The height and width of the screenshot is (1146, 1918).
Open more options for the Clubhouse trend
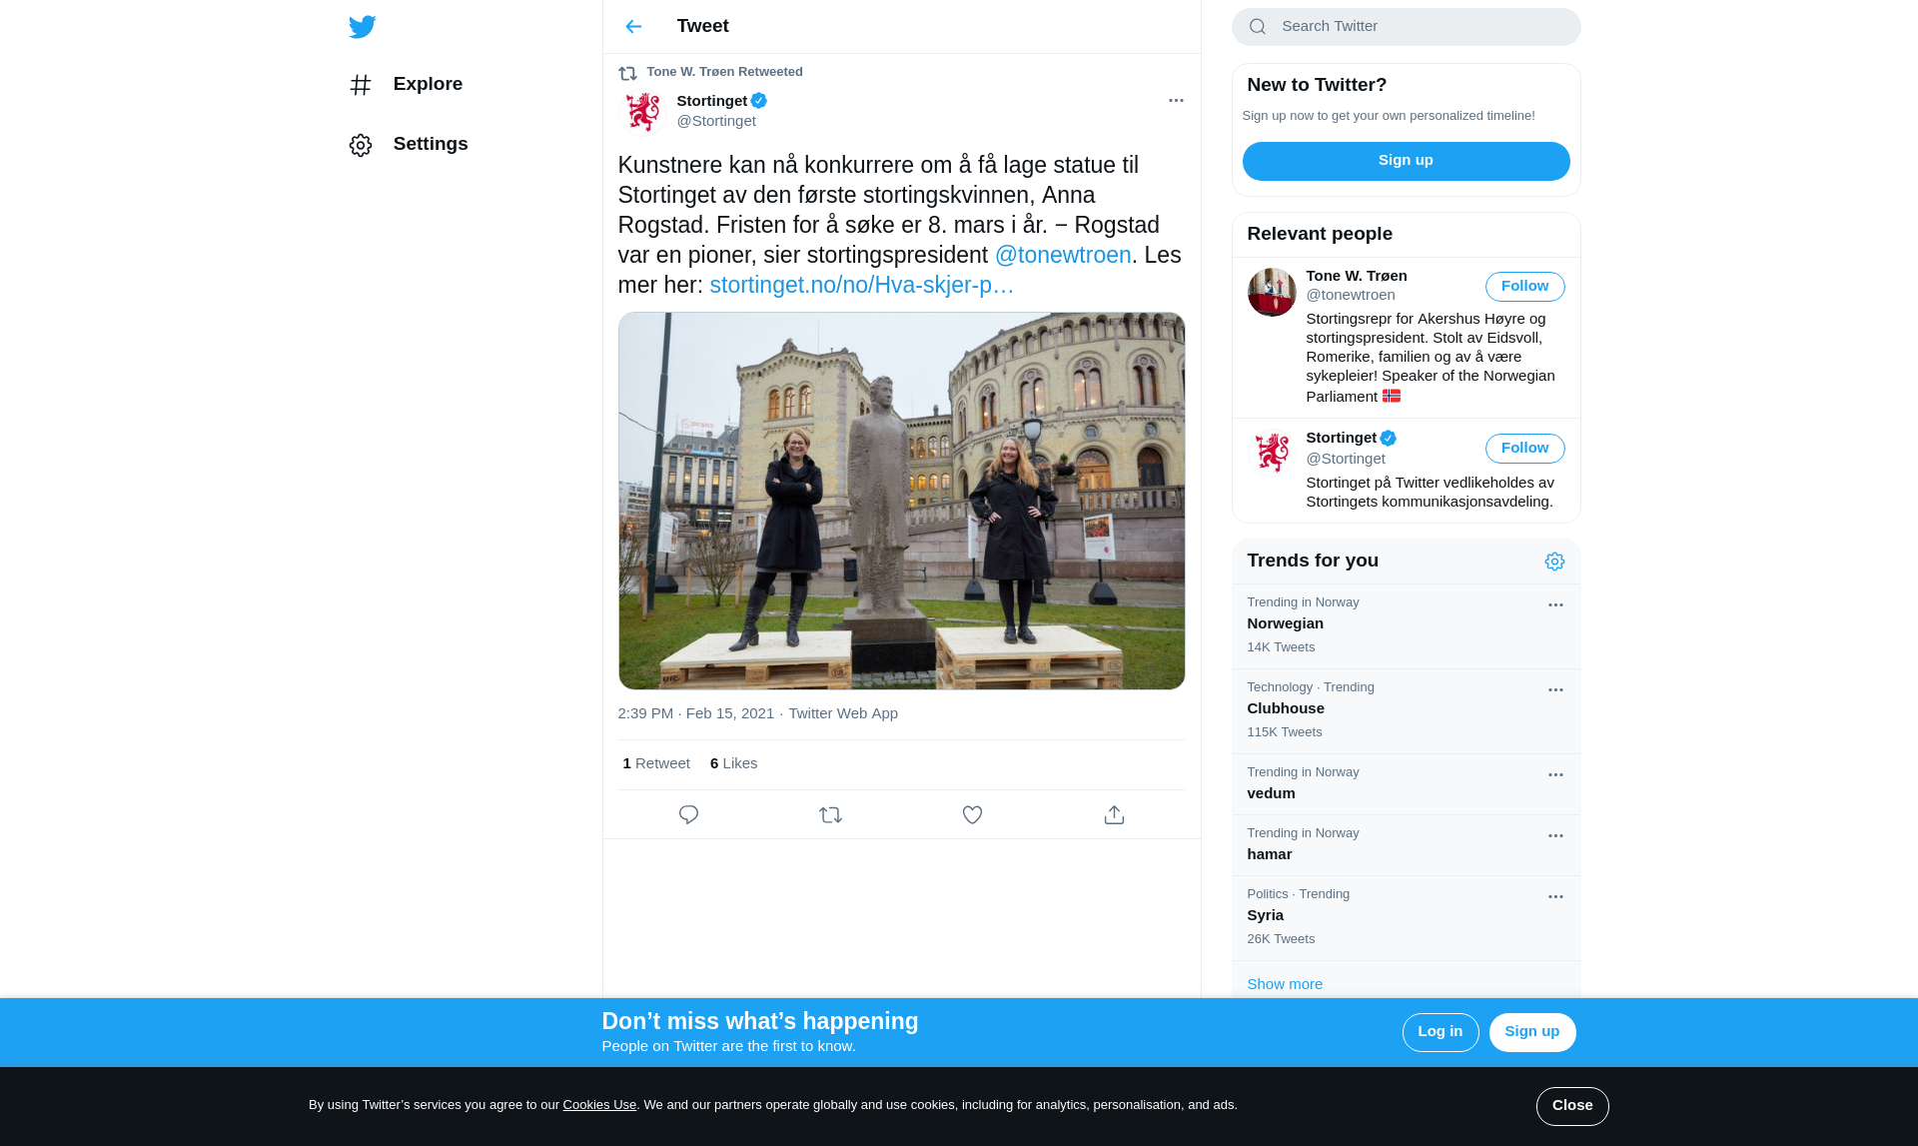pos(1555,690)
